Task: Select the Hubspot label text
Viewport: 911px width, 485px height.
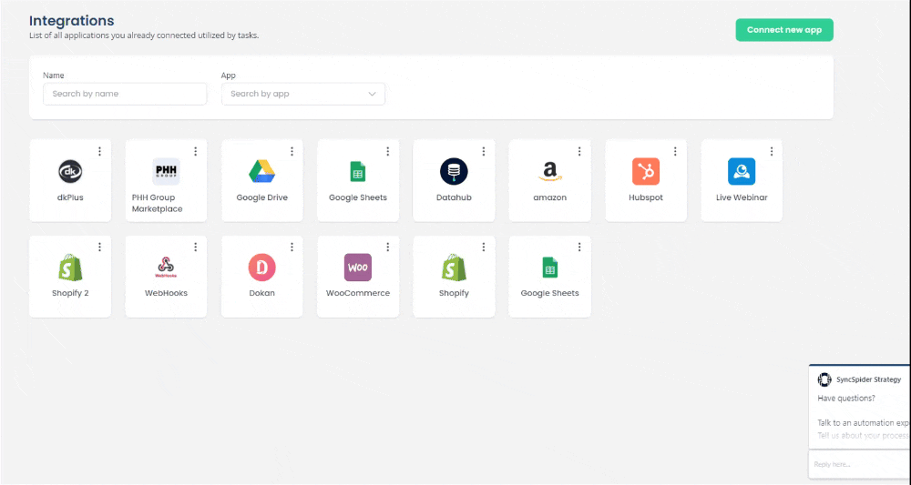Action: (646, 197)
